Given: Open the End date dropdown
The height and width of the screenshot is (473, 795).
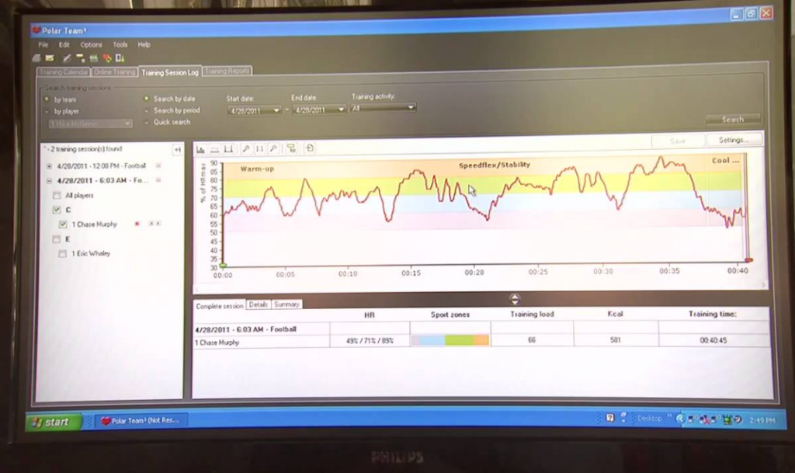Looking at the screenshot, I should click(x=341, y=109).
